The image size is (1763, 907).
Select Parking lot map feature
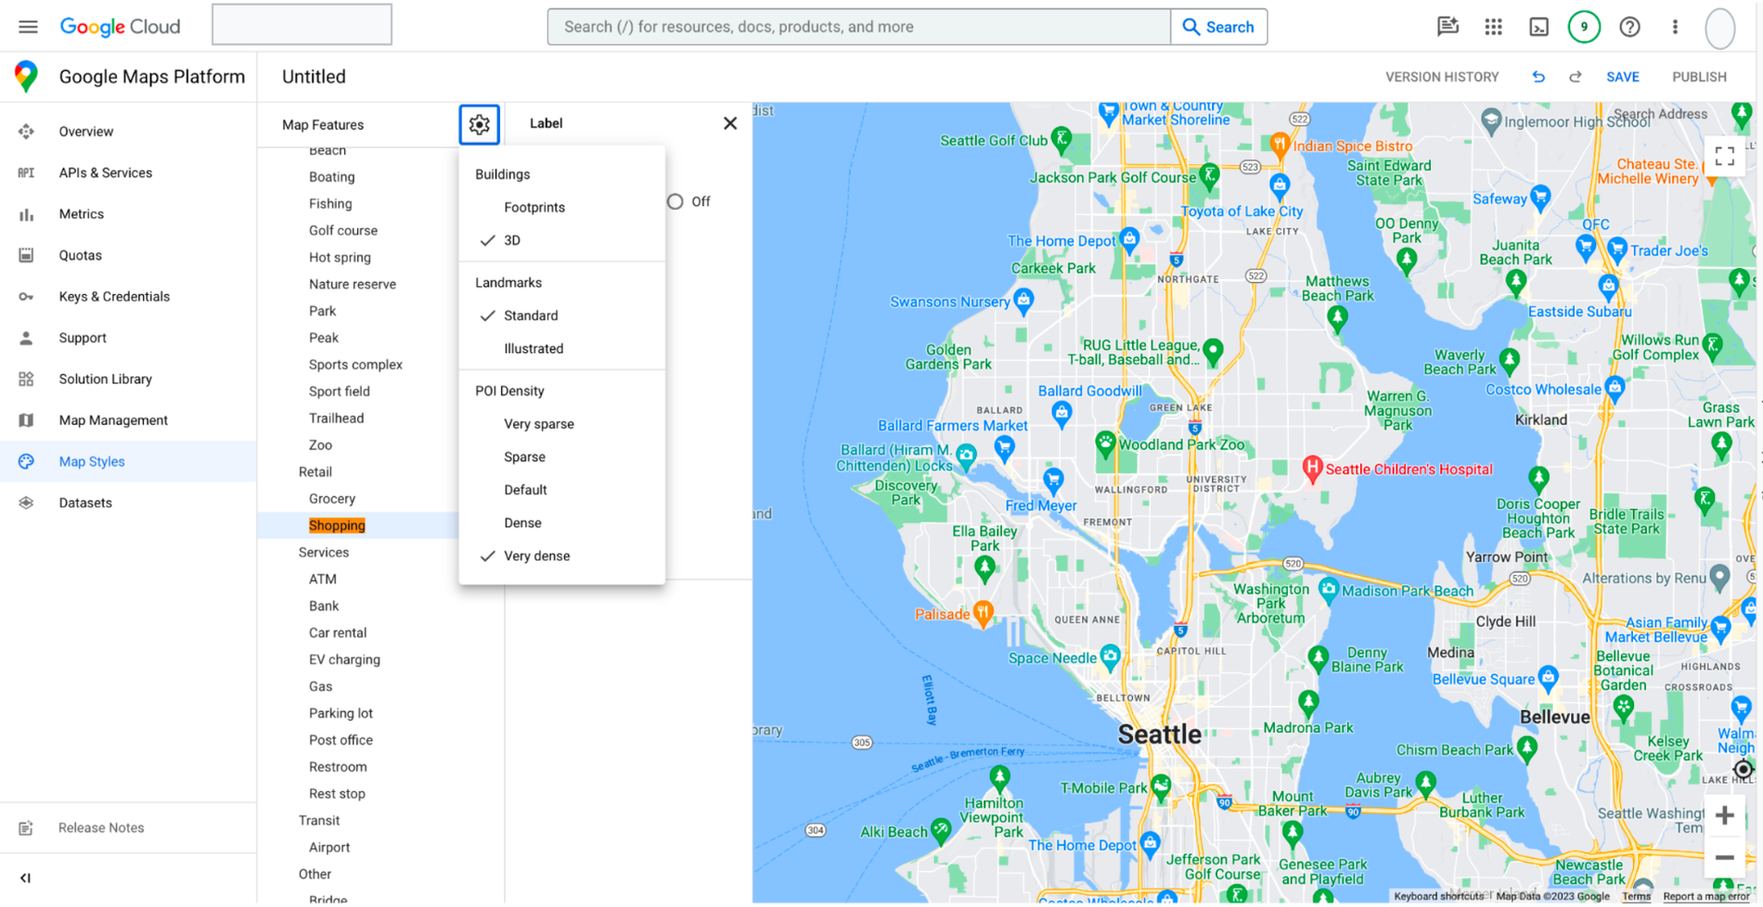point(341,714)
